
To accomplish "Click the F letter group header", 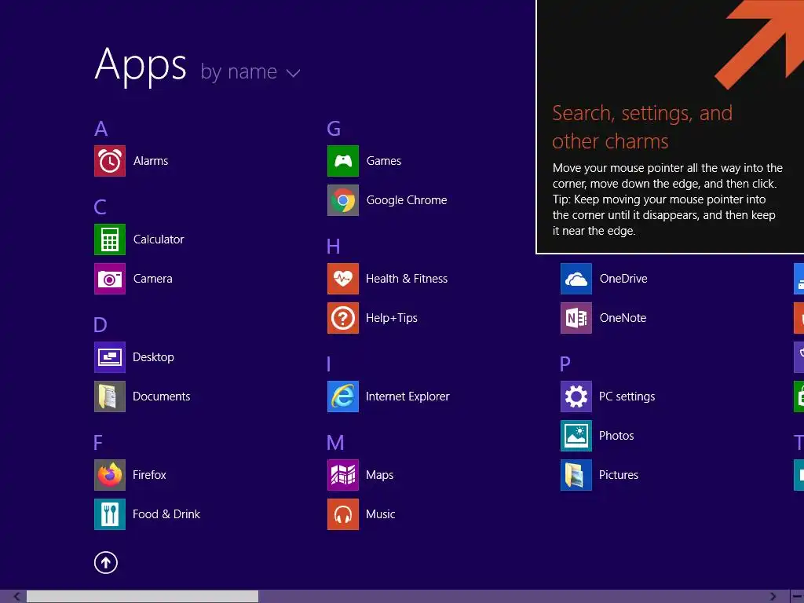I will click(x=98, y=443).
